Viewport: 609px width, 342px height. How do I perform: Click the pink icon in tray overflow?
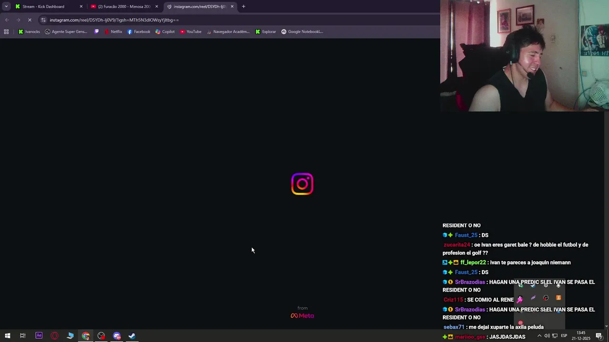click(520, 299)
